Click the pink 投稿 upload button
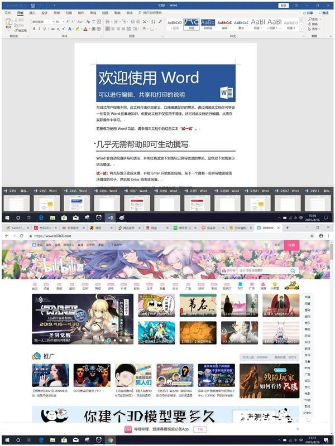The height and width of the screenshot is (446, 335). coord(291,245)
